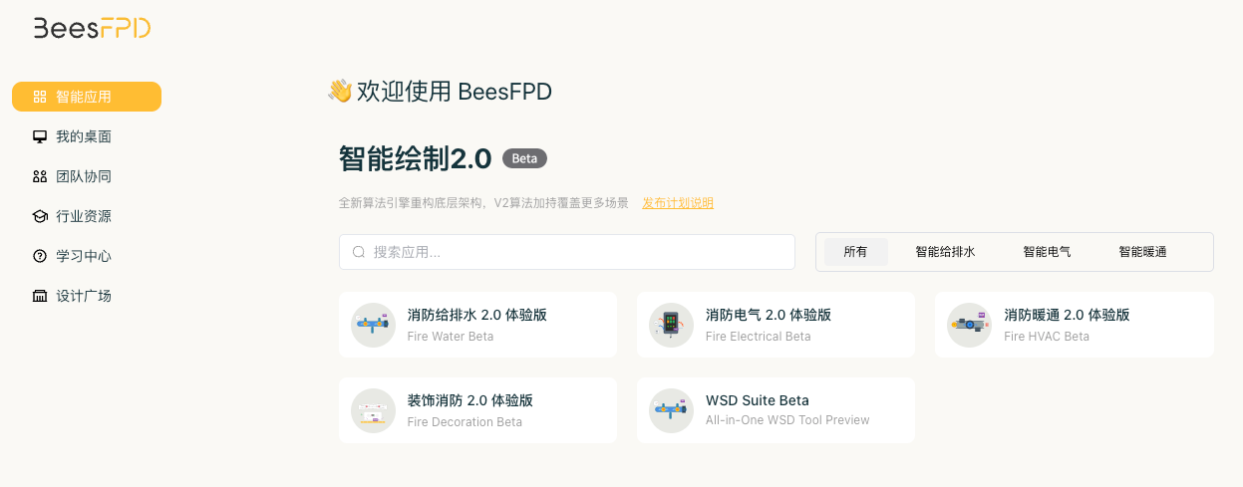
Task: Switch to the 智能暖通 filter tab
Action: click(x=1142, y=252)
